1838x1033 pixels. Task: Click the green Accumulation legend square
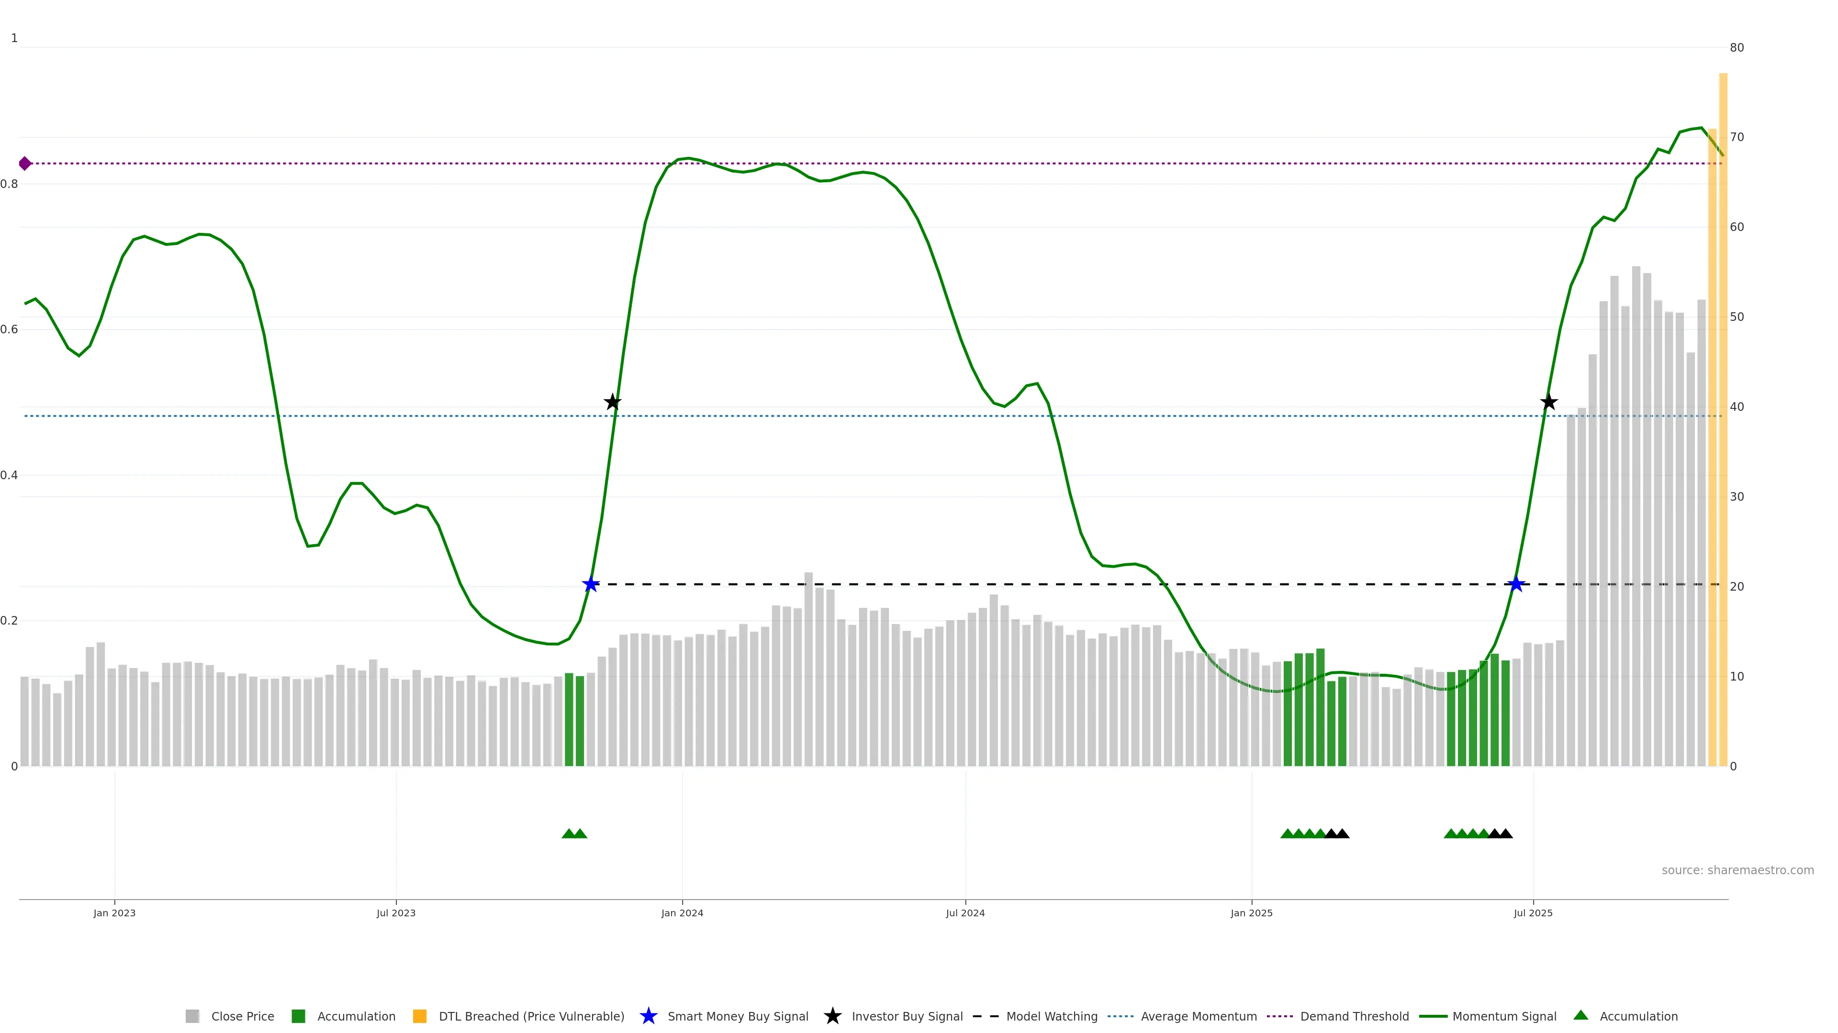coord(298,1017)
